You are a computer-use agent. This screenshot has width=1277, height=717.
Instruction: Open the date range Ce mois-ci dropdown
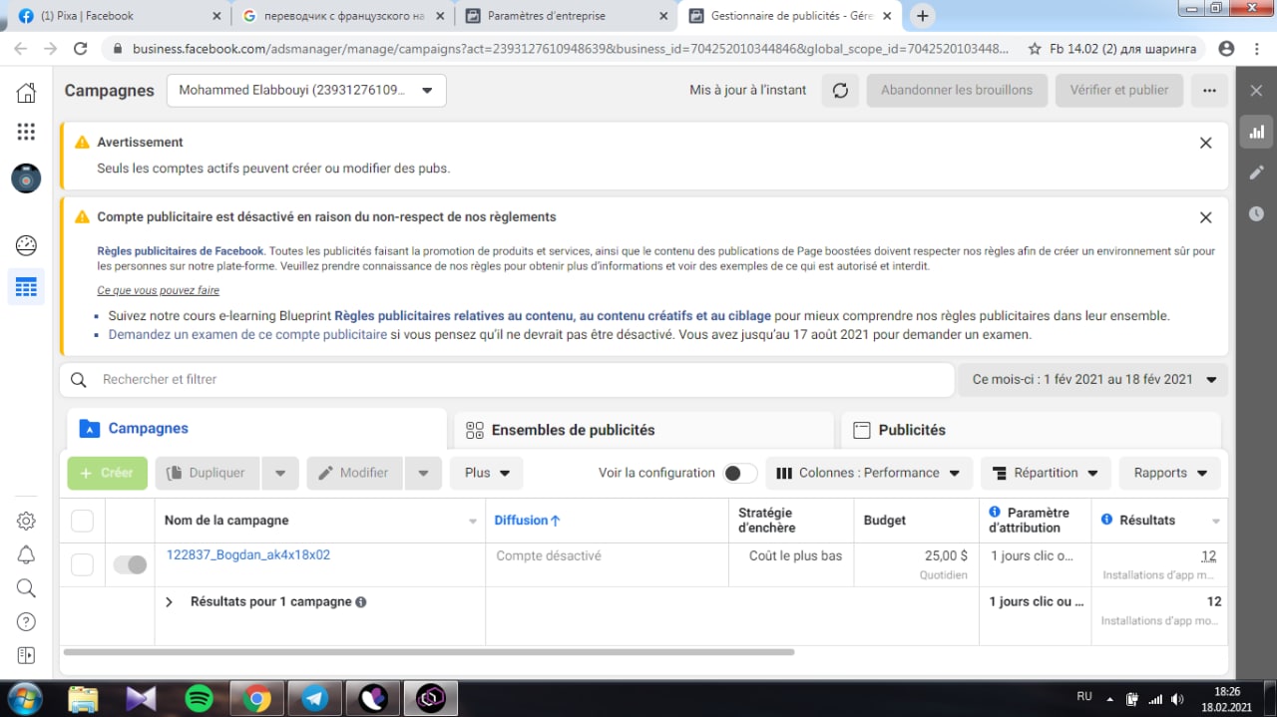point(1093,379)
